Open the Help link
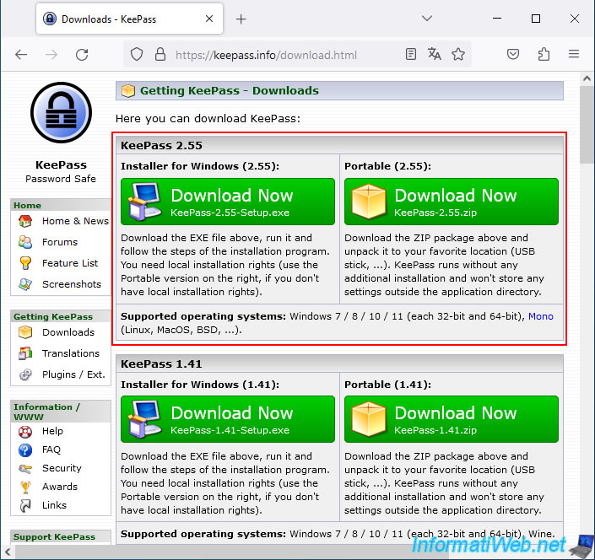Image resolution: width=595 pixels, height=560 pixels. pyautogui.click(x=52, y=431)
